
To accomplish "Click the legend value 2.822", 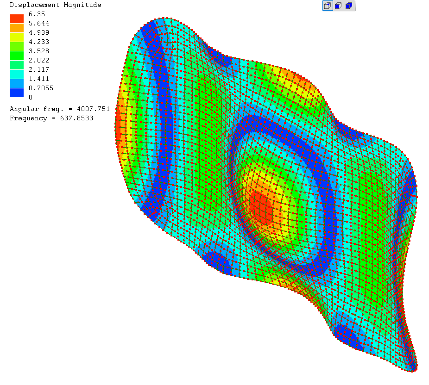I will point(39,60).
